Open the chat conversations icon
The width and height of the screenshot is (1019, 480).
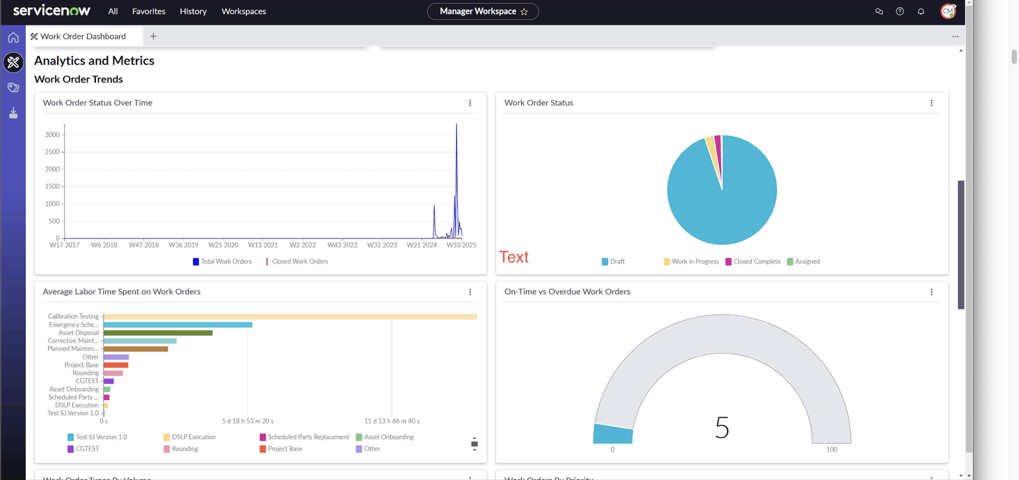[879, 12]
